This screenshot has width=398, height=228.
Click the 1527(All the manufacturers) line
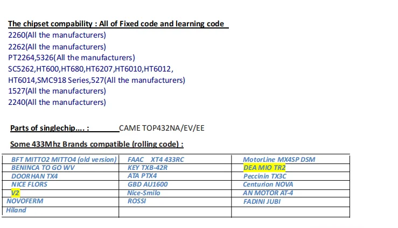click(x=57, y=91)
